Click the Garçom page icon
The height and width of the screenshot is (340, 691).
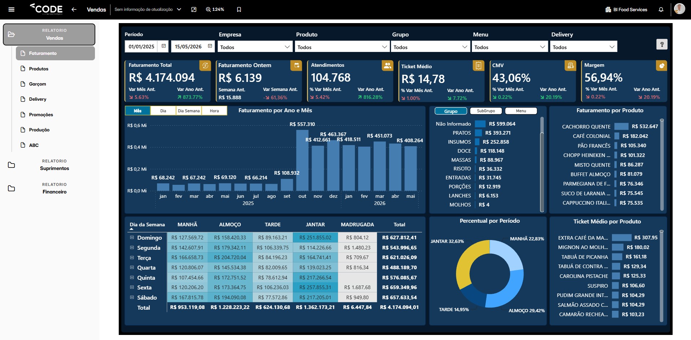coord(23,84)
